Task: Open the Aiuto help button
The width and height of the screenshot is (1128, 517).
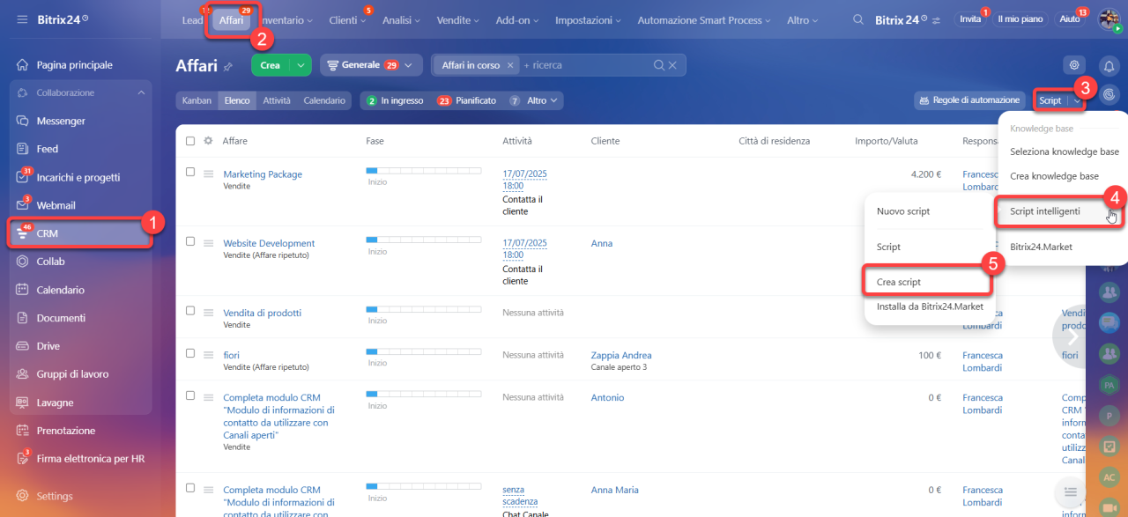Action: point(1068,19)
